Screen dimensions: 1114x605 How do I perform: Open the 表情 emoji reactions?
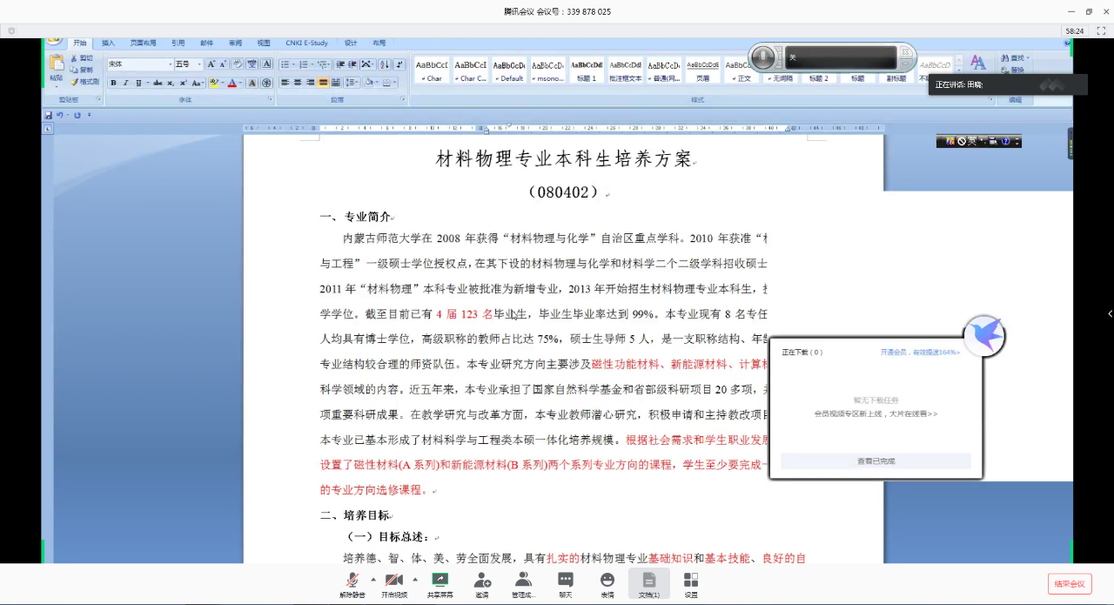pos(607,582)
